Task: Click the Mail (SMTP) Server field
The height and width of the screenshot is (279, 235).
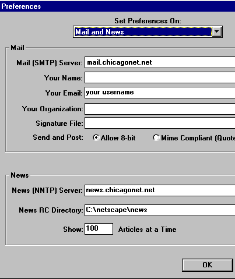Action: click(x=160, y=62)
